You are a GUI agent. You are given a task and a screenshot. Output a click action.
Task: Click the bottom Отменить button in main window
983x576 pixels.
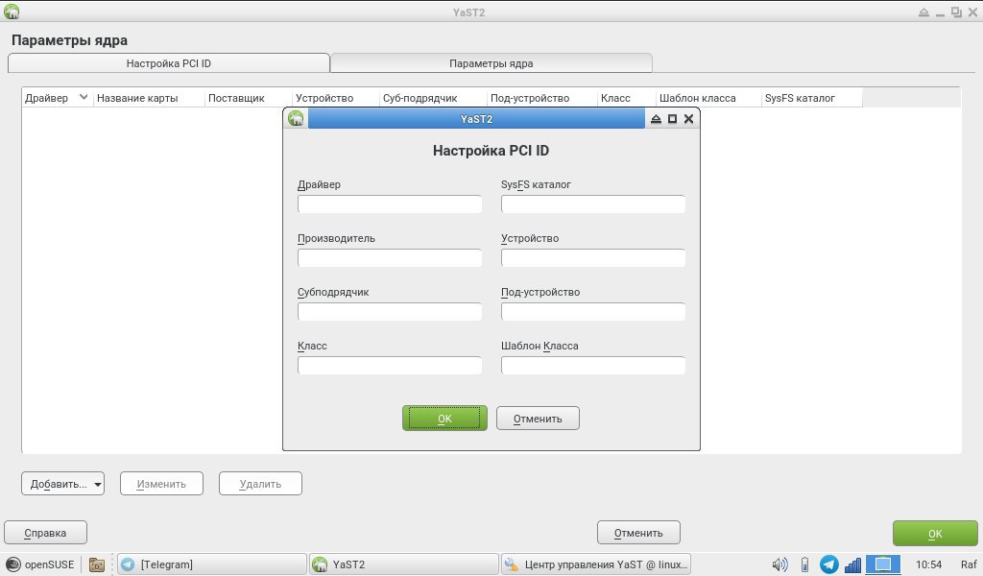[x=638, y=533]
